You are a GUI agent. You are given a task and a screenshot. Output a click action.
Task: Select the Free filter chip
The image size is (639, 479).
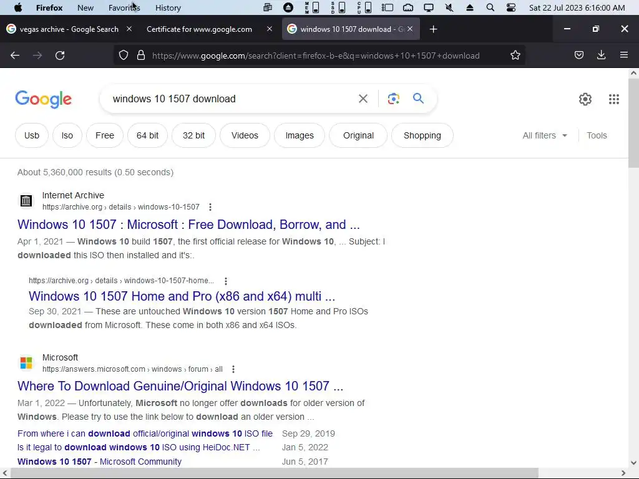coord(105,135)
